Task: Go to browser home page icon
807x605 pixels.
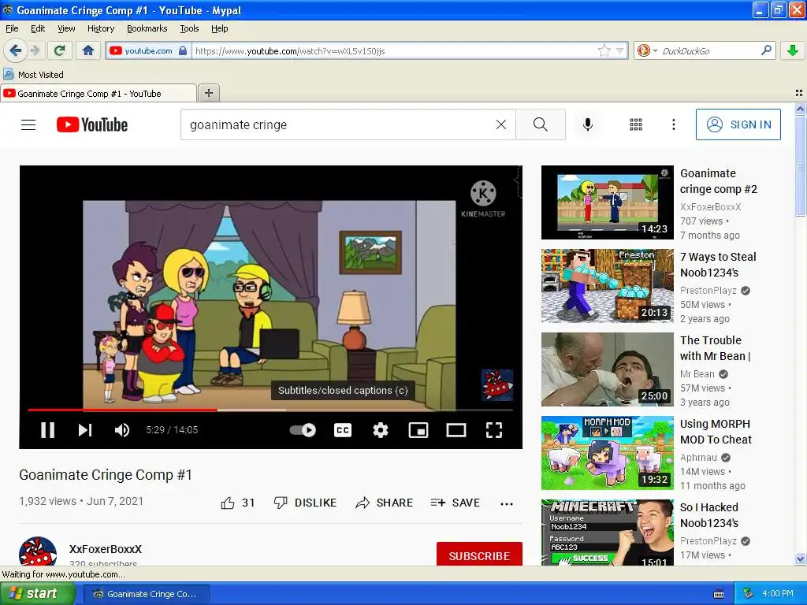Action: (88, 50)
